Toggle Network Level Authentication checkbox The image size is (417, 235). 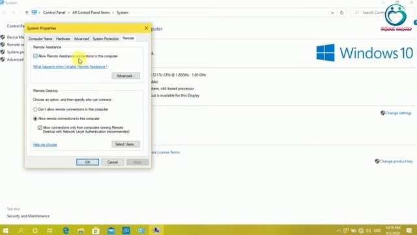pos(40,128)
